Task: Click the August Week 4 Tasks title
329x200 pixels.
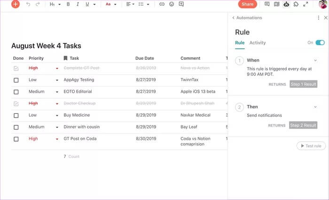Action: point(46,46)
